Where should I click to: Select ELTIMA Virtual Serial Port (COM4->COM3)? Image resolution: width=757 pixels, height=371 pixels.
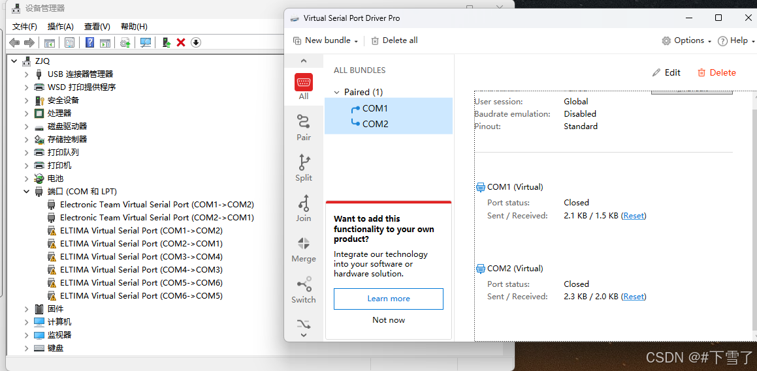coord(142,269)
